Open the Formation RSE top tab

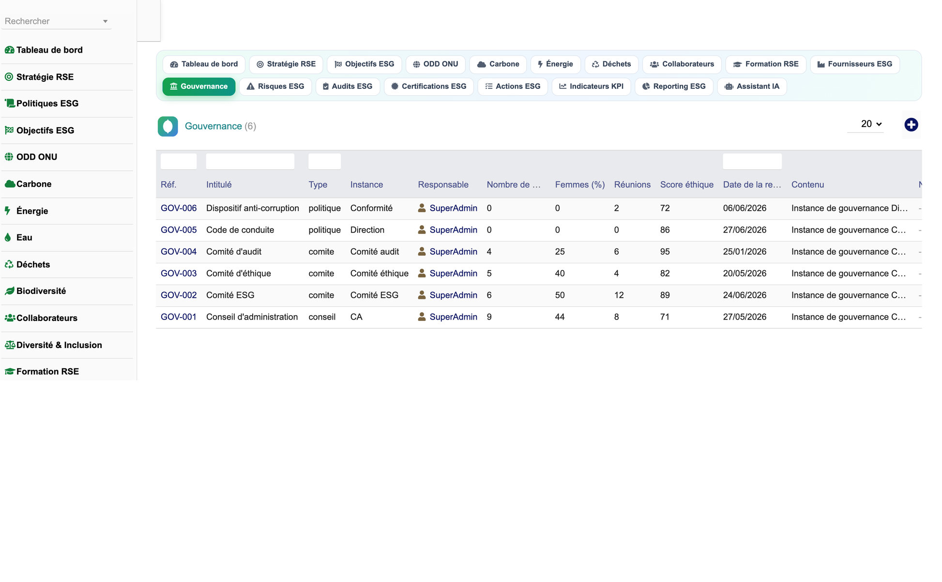766,64
